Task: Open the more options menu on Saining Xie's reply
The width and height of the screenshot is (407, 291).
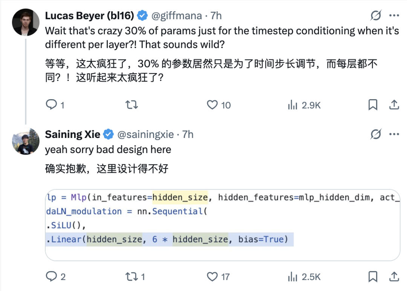Action: point(394,134)
